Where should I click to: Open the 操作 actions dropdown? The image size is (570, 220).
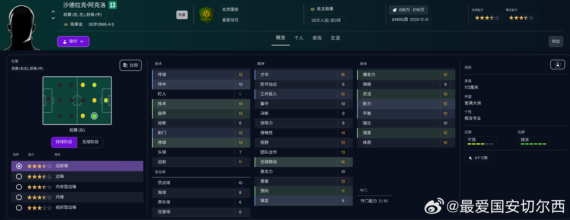click(73, 42)
